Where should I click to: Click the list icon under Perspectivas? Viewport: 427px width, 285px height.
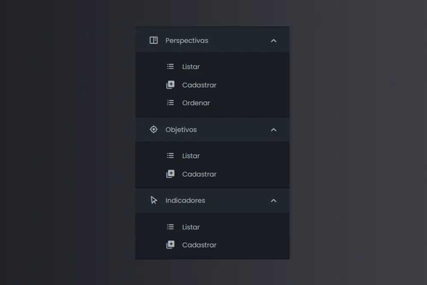pyautogui.click(x=170, y=67)
